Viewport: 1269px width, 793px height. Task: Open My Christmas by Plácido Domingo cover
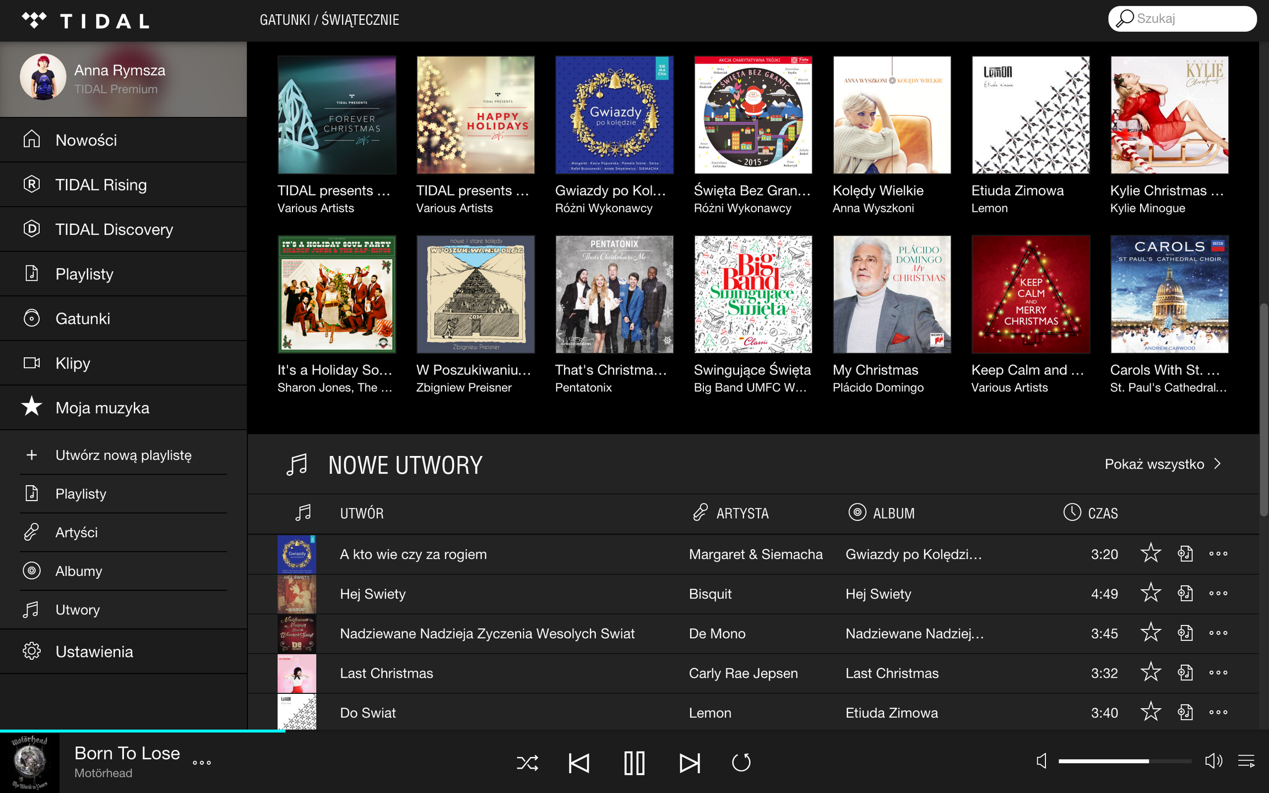click(892, 295)
